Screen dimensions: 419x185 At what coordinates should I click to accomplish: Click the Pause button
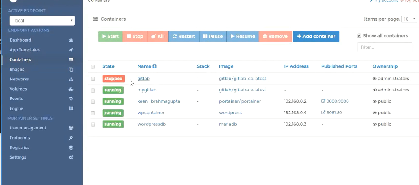tap(213, 37)
